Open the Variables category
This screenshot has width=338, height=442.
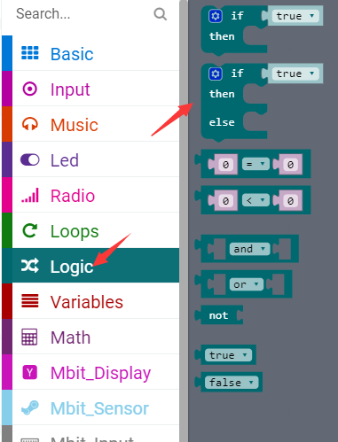click(90, 301)
